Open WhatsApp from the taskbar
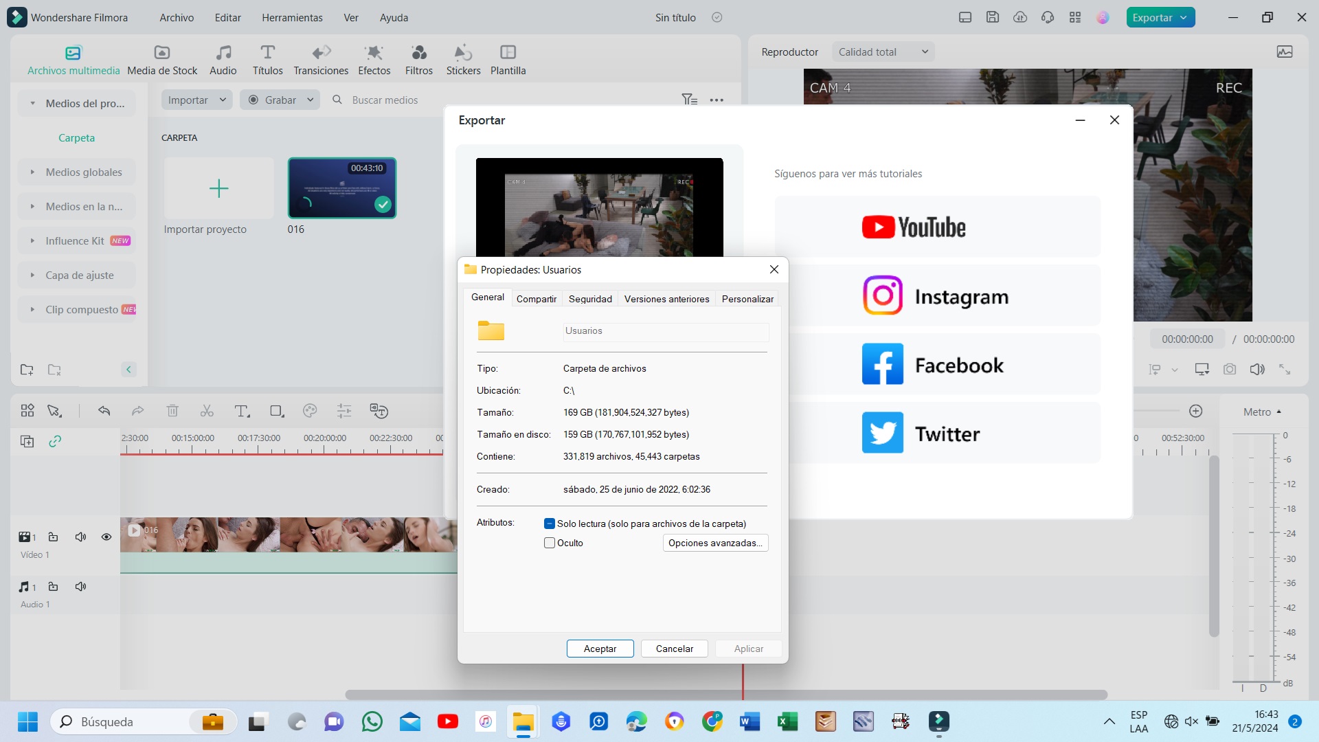1319x742 pixels. click(372, 721)
